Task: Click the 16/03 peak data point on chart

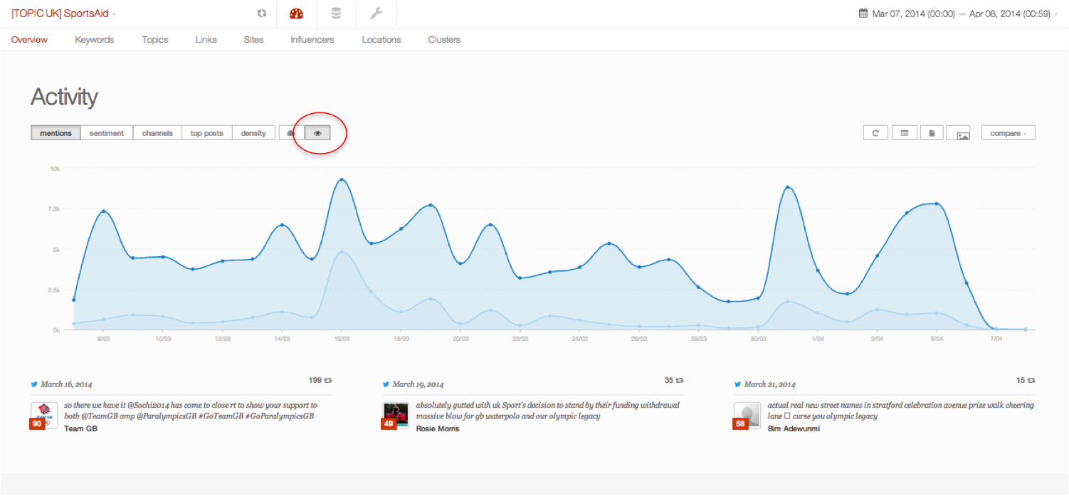Action: click(x=342, y=180)
